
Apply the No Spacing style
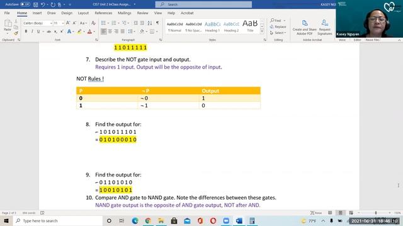(x=193, y=26)
